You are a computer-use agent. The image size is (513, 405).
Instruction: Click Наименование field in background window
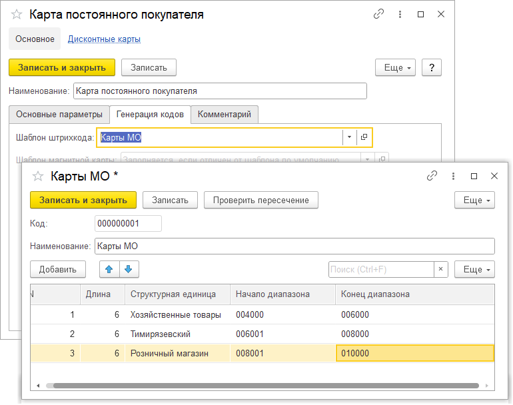(x=220, y=91)
